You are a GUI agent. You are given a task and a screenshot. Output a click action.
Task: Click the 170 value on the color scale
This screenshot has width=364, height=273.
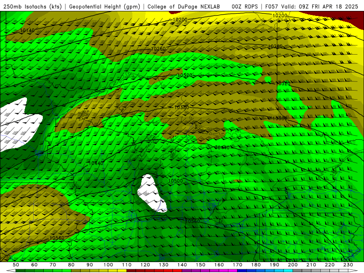pyautogui.click(x=238, y=265)
